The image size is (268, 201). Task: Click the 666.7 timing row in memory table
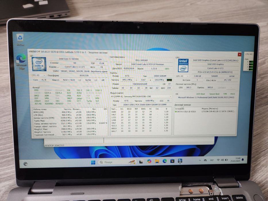coord(140,131)
